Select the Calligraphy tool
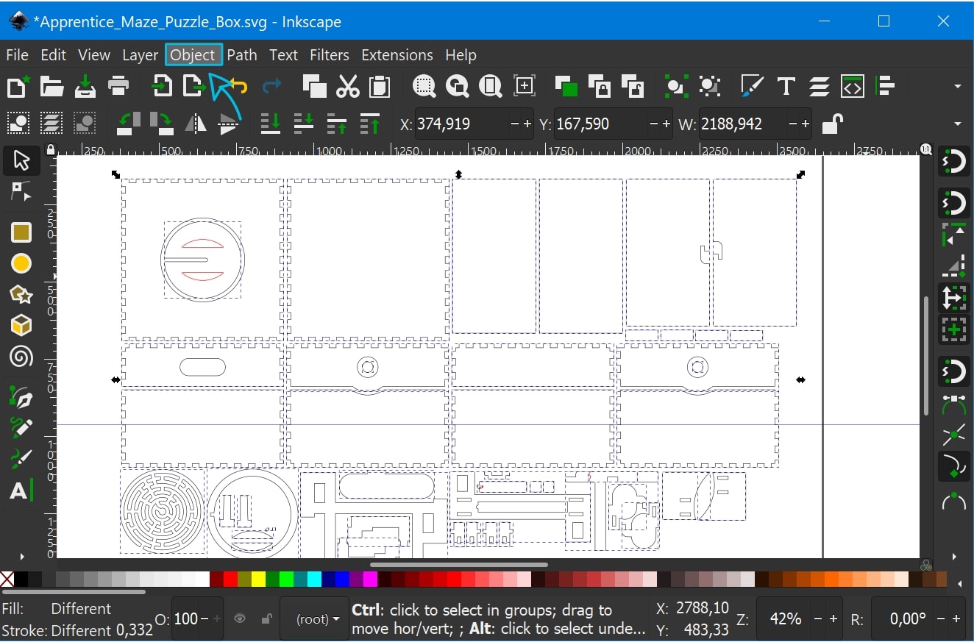 21,457
